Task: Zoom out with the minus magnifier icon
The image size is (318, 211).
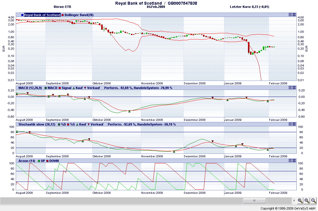Action: [307, 201]
